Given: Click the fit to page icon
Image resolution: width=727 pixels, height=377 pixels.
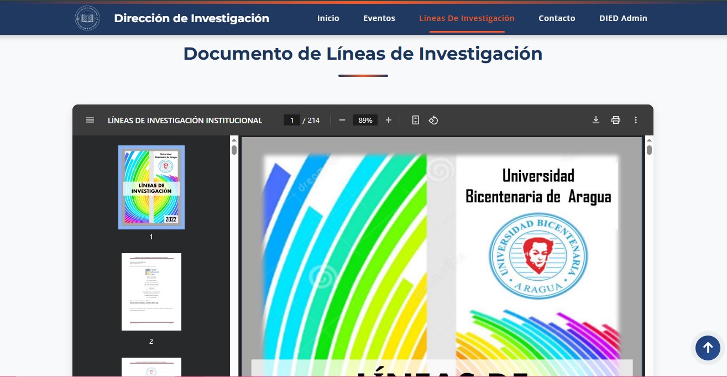Looking at the screenshot, I should 416,120.
